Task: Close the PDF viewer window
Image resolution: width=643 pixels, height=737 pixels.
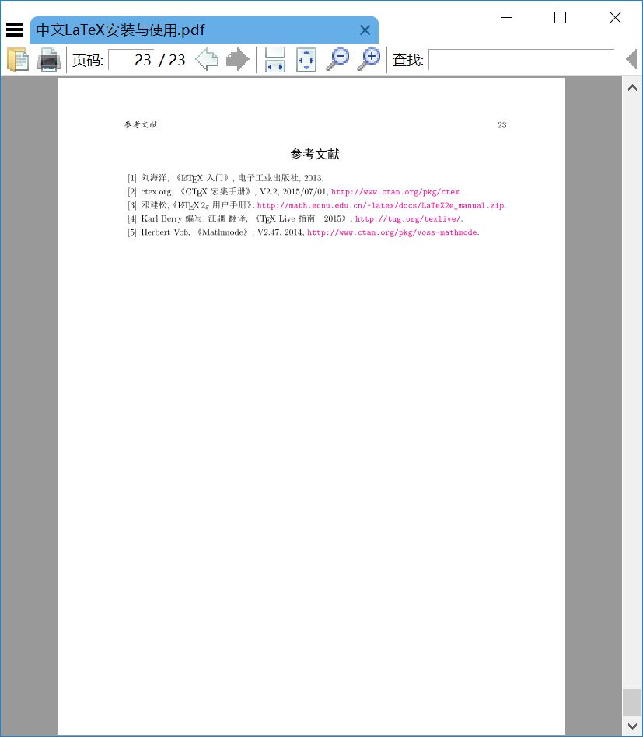Action: pyautogui.click(x=615, y=17)
